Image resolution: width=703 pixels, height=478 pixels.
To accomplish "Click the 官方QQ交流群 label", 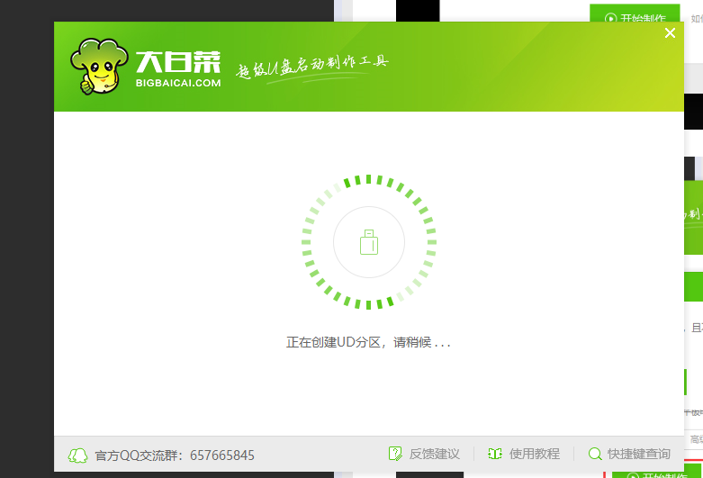I will pos(139,455).
